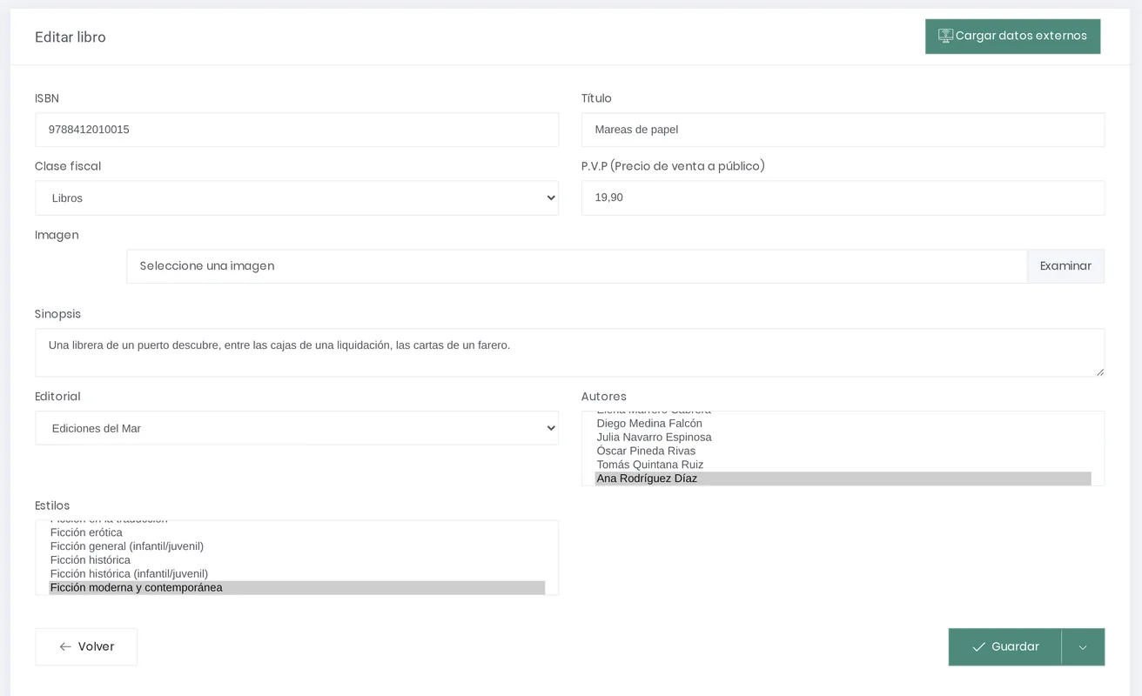
Task: Select style Ficción erótica
Action: [x=297, y=532]
